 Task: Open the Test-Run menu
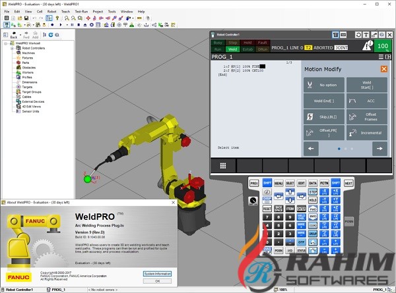81,12
